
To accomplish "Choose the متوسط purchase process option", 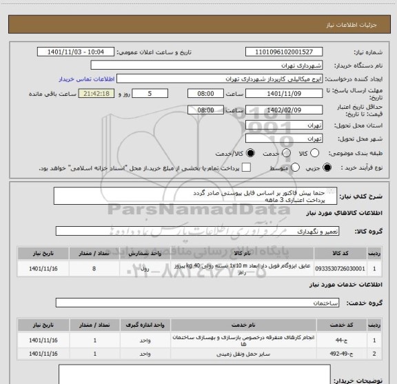I will (x=295, y=168).
